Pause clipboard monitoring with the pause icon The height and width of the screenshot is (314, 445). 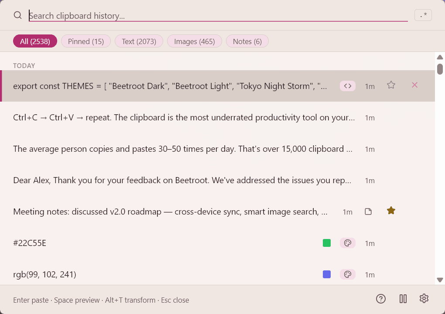click(x=403, y=298)
